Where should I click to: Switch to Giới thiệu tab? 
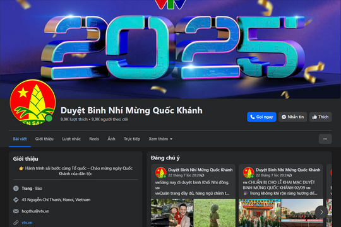coord(44,139)
